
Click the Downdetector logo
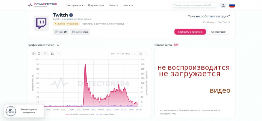(x=42, y=5)
